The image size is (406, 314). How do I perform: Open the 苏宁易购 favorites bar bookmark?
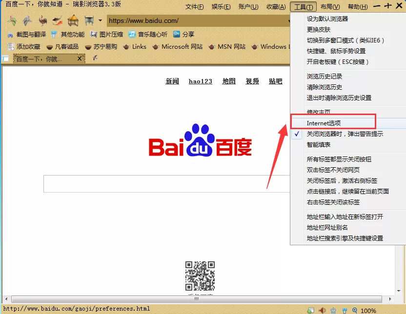coord(101,46)
